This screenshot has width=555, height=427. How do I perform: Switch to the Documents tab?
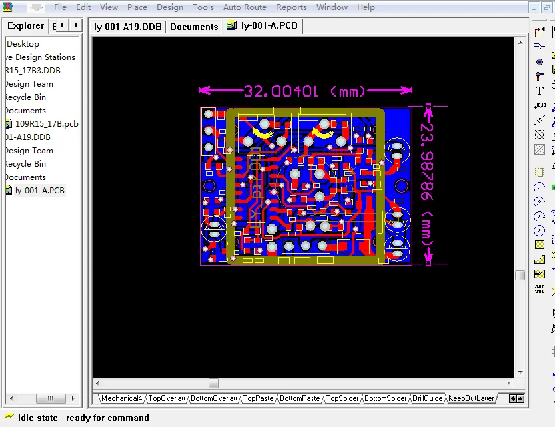pyautogui.click(x=194, y=27)
